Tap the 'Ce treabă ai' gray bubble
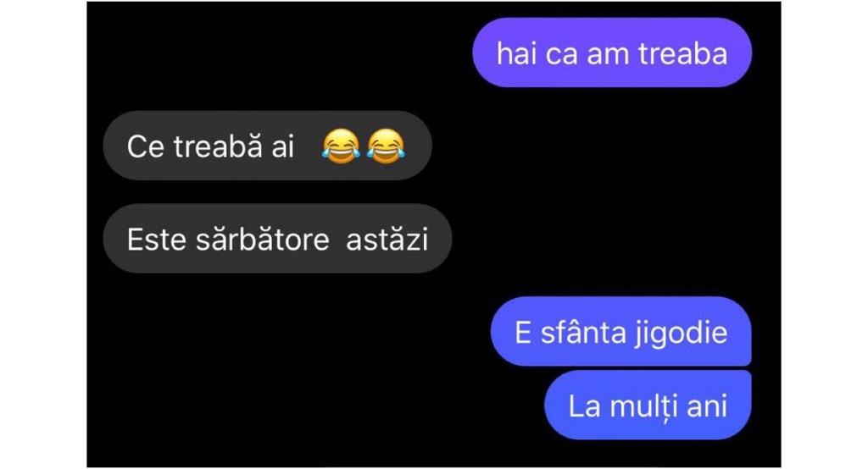 [x=267, y=146]
